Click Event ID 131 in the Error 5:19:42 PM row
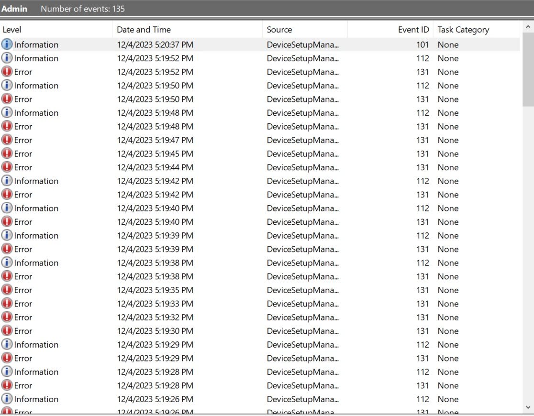 (x=423, y=195)
